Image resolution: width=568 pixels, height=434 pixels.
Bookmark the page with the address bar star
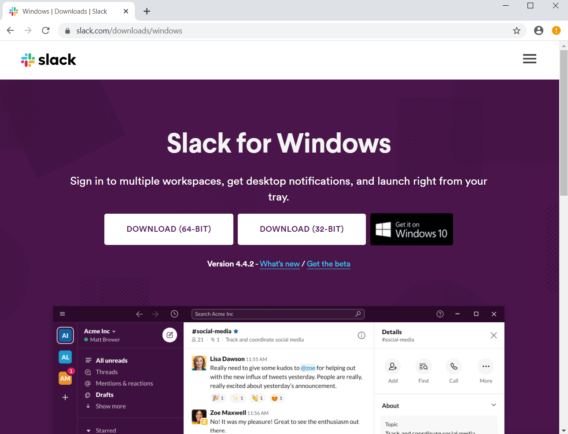516,30
